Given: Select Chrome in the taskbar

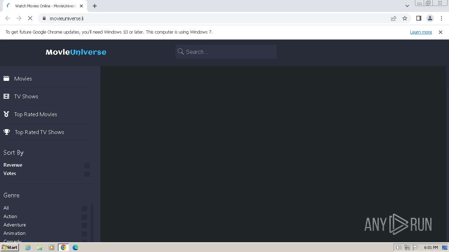Looking at the screenshot, I should pos(63,247).
